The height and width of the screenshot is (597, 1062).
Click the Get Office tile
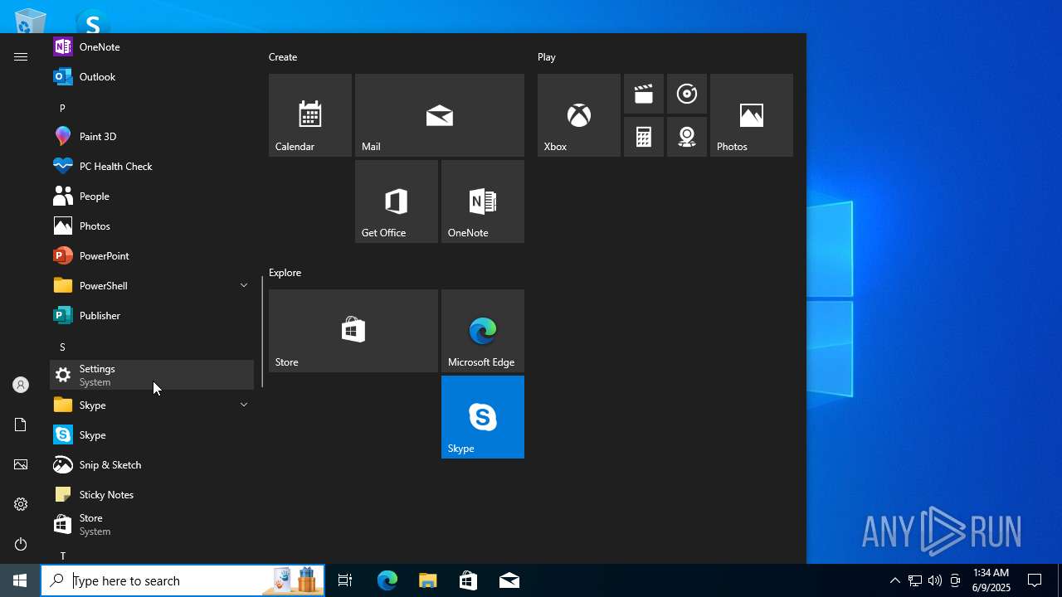(x=397, y=201)
